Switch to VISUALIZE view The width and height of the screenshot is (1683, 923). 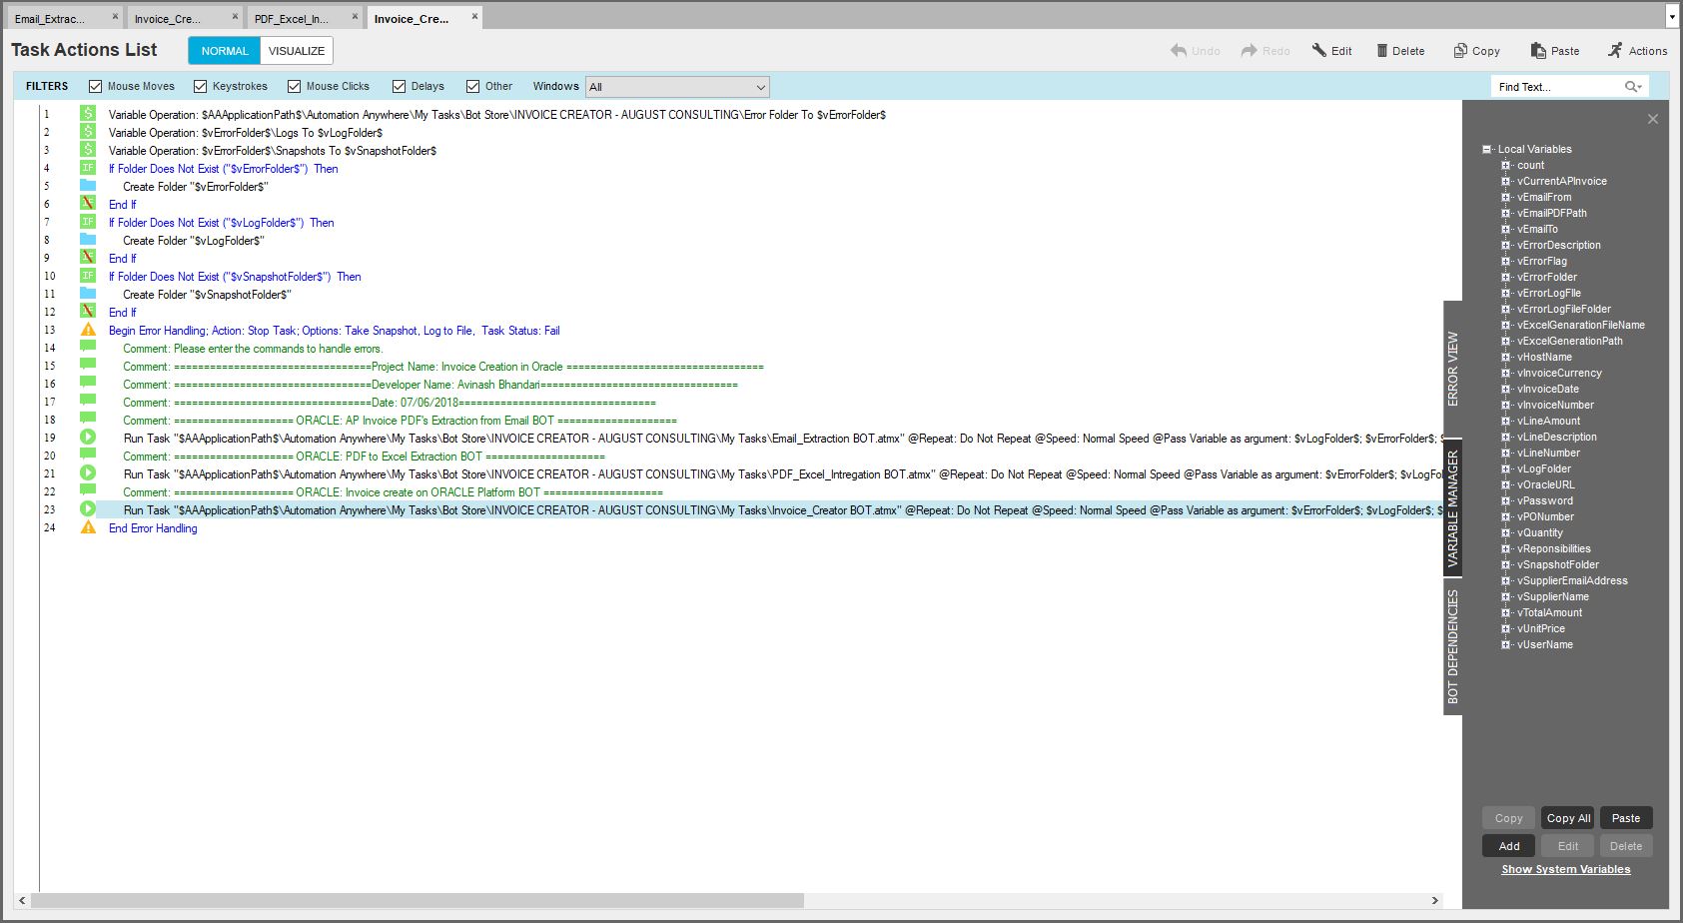tap(297, 51)
